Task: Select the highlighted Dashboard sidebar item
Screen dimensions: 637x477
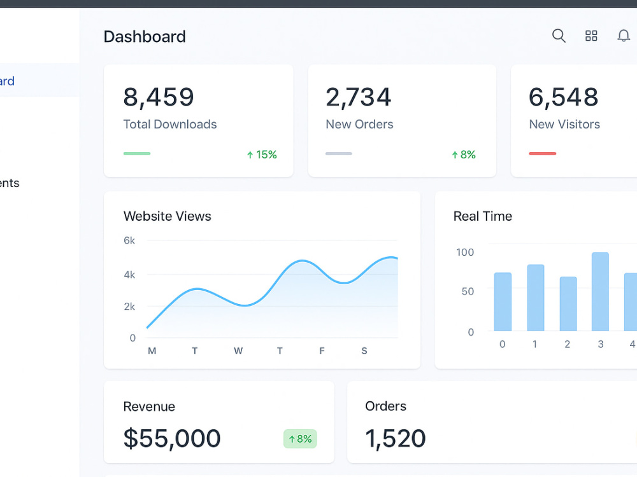Action: 39,80
